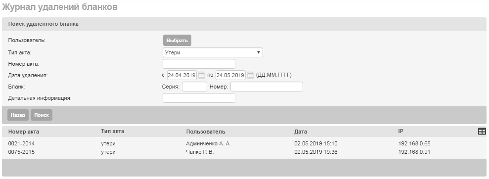This screenshot has width=489, height=179.
Task: Focus the Серия input field
Action: tap(195, 87)
